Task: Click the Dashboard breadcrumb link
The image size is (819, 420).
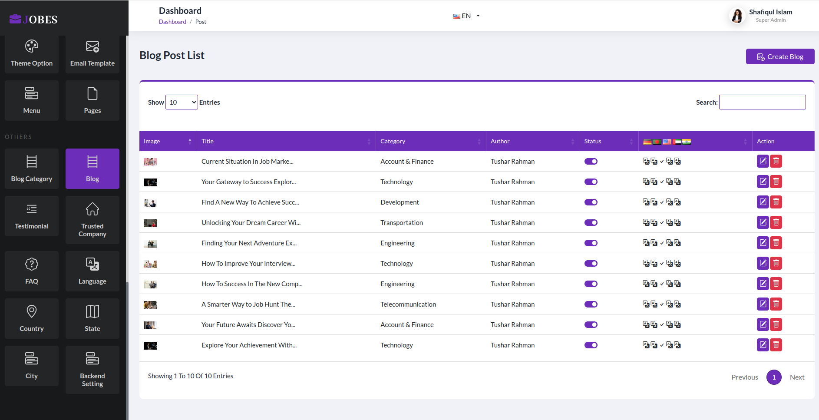Action: (x=172, y=22)
